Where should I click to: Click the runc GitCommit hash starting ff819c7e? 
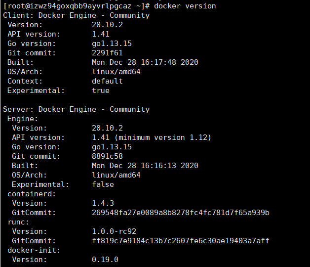pos(181,241)
